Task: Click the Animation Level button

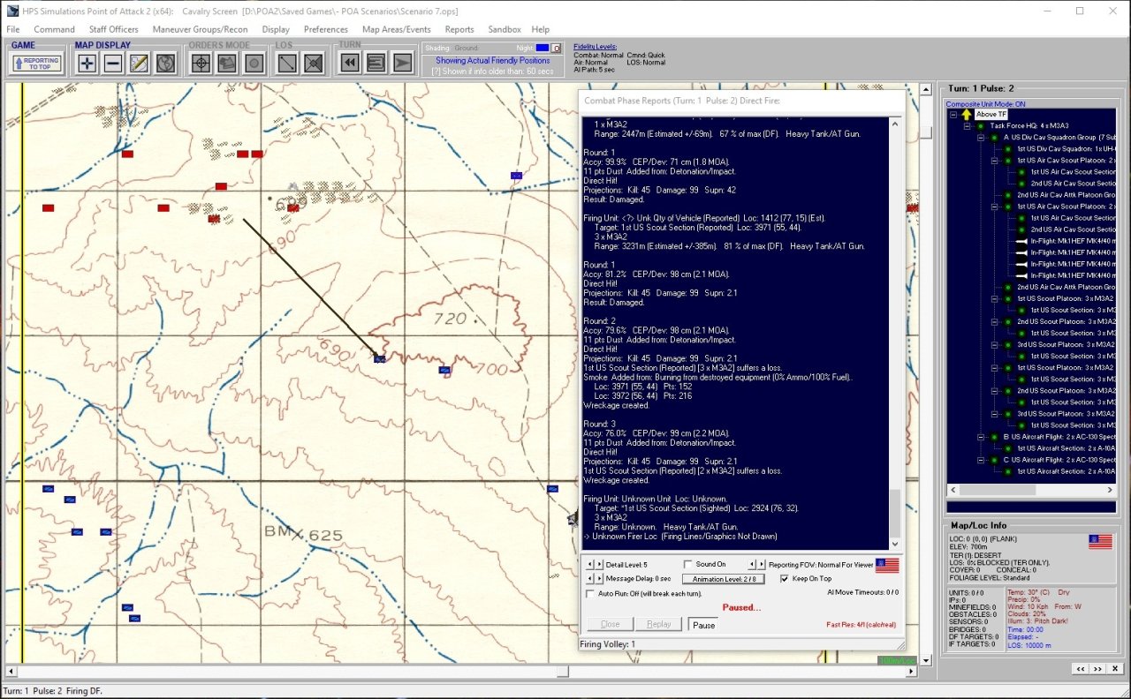Action: click(723, 579)
